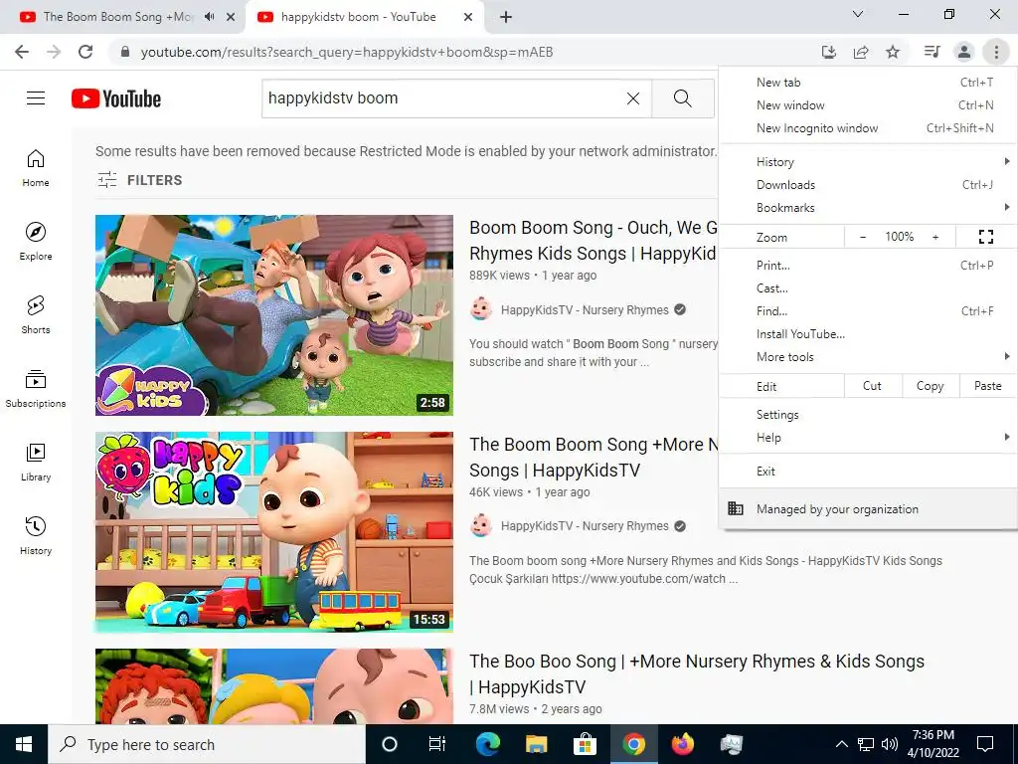Screen dimensions: 1018x764
Task: Open the YouTube hamburger guide menu
Action: (x=36, y=98)
